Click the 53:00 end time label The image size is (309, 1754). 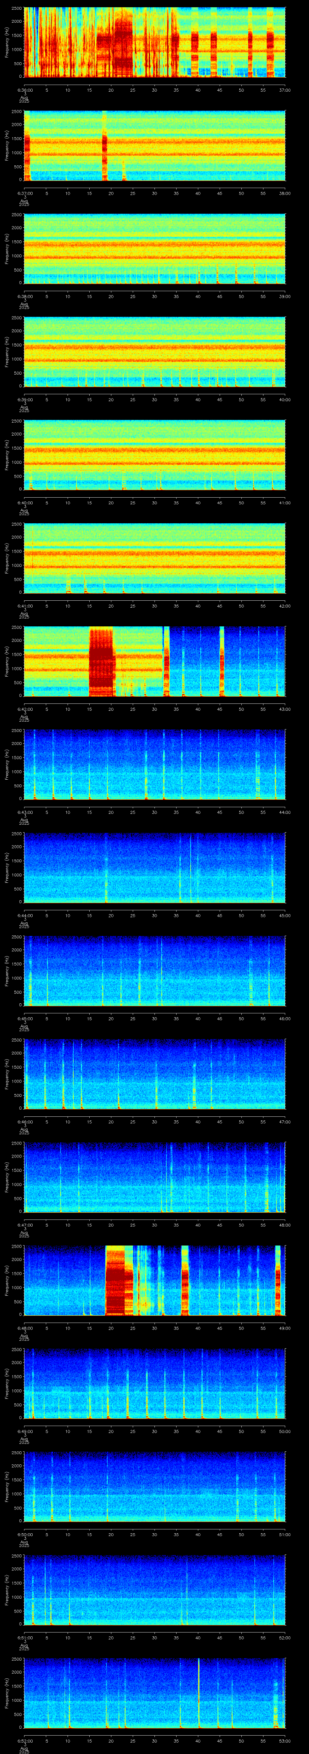coord(285,1740)
